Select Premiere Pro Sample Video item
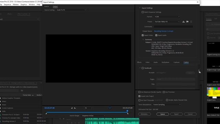 pos(11,118)
